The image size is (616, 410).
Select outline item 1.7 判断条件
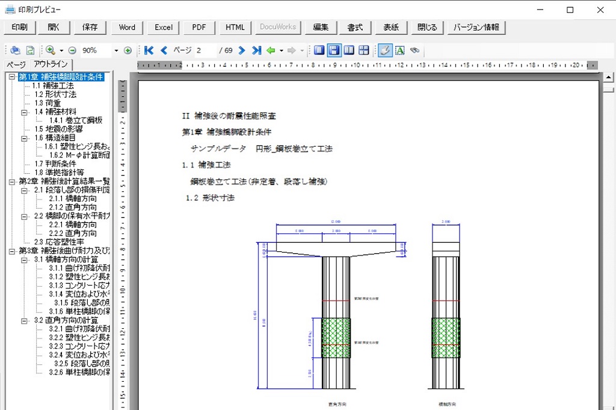click(x=55, y=164)
